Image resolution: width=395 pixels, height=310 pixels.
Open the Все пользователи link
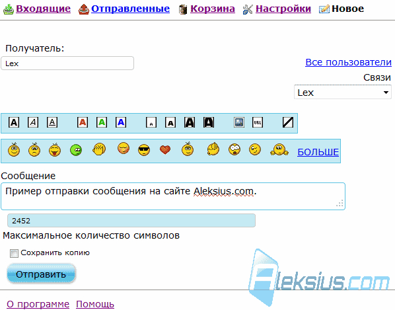tap(348, 62)
